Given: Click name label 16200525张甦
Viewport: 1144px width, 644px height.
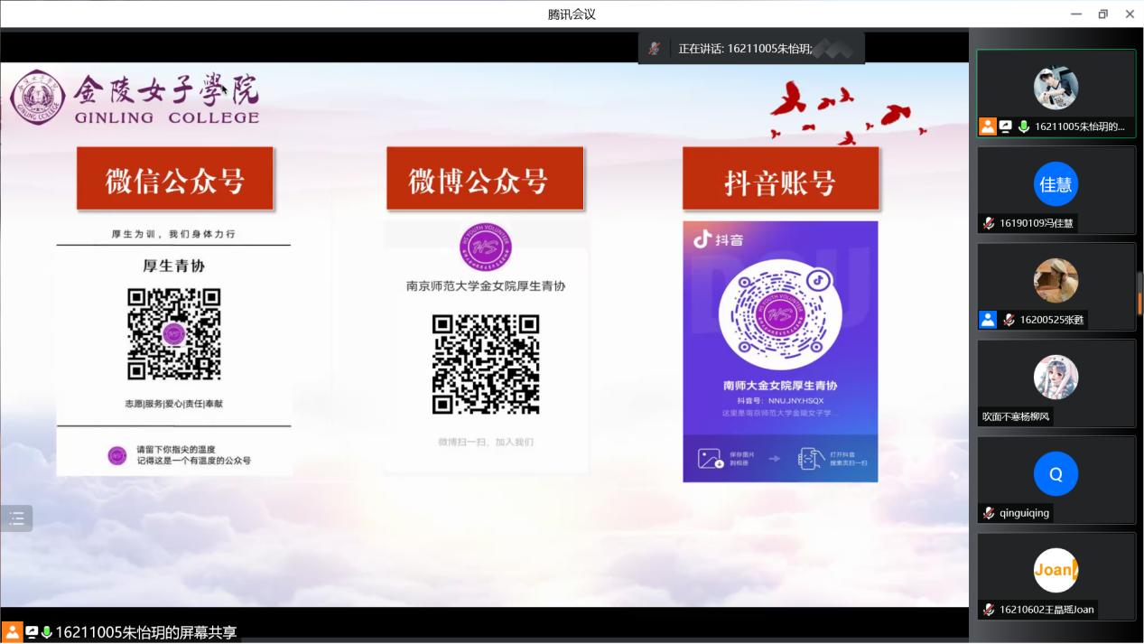Looking at the screenshot, I should 1052,320.
